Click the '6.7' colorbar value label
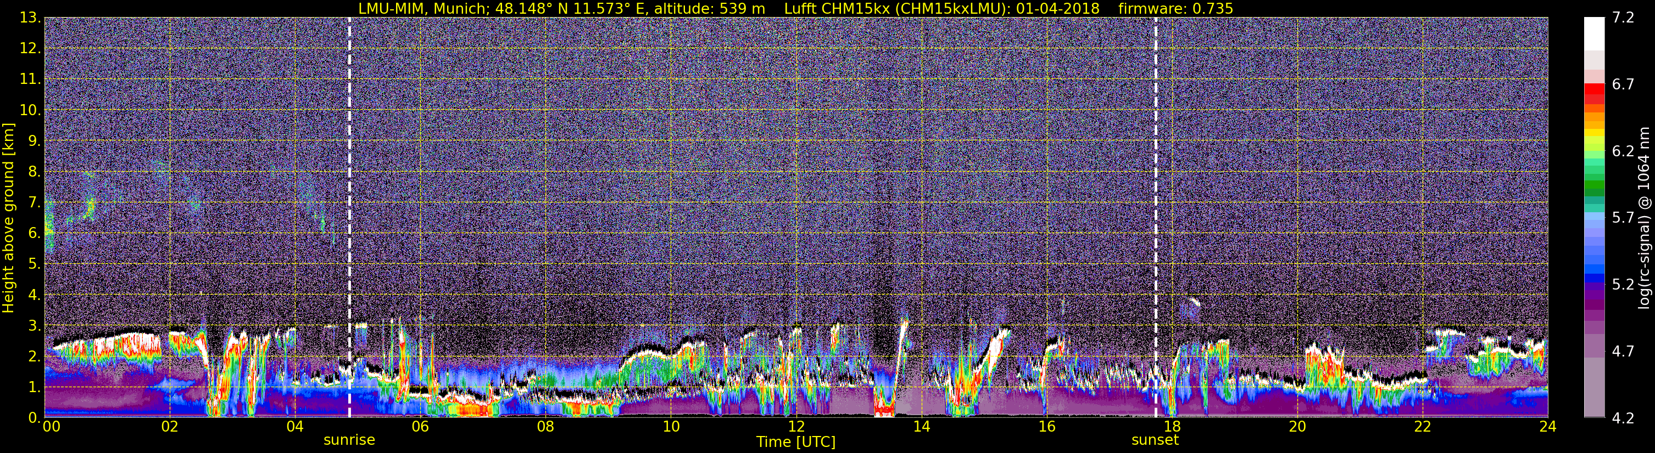The image size is (1655, 453). (x=1623, y=84)
